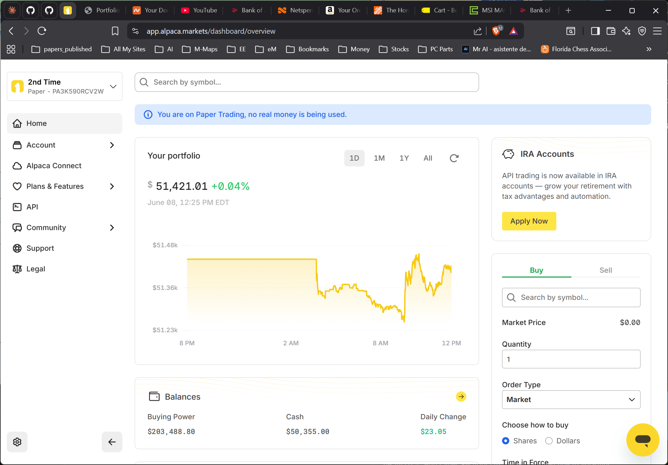Open the bookmarks apps grid icon
668x465 pixels.
click(x=11, y=49)
